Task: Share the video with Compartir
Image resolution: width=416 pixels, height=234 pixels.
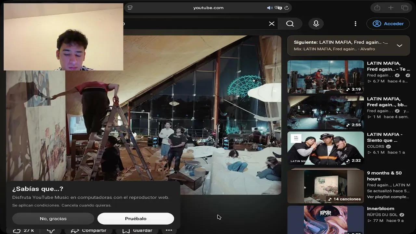Action: click(88, 230)
